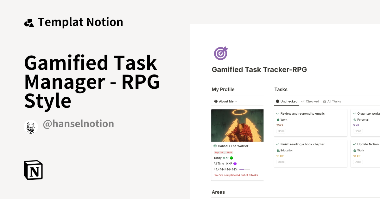This screenshot has width=380, height=199.
Task: Click the warrior profile artwork image
Action: tap(237, 125)
